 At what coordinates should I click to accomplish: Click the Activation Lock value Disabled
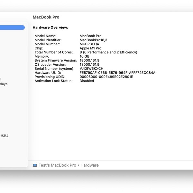[87, 81]
